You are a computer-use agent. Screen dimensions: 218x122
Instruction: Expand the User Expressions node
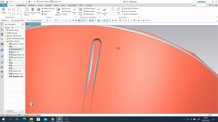(x=6, y=36)
